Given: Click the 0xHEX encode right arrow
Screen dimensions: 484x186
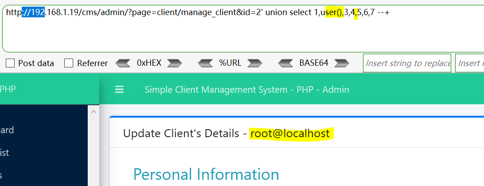Looking at the screenshot, I should tap(175, 63).
